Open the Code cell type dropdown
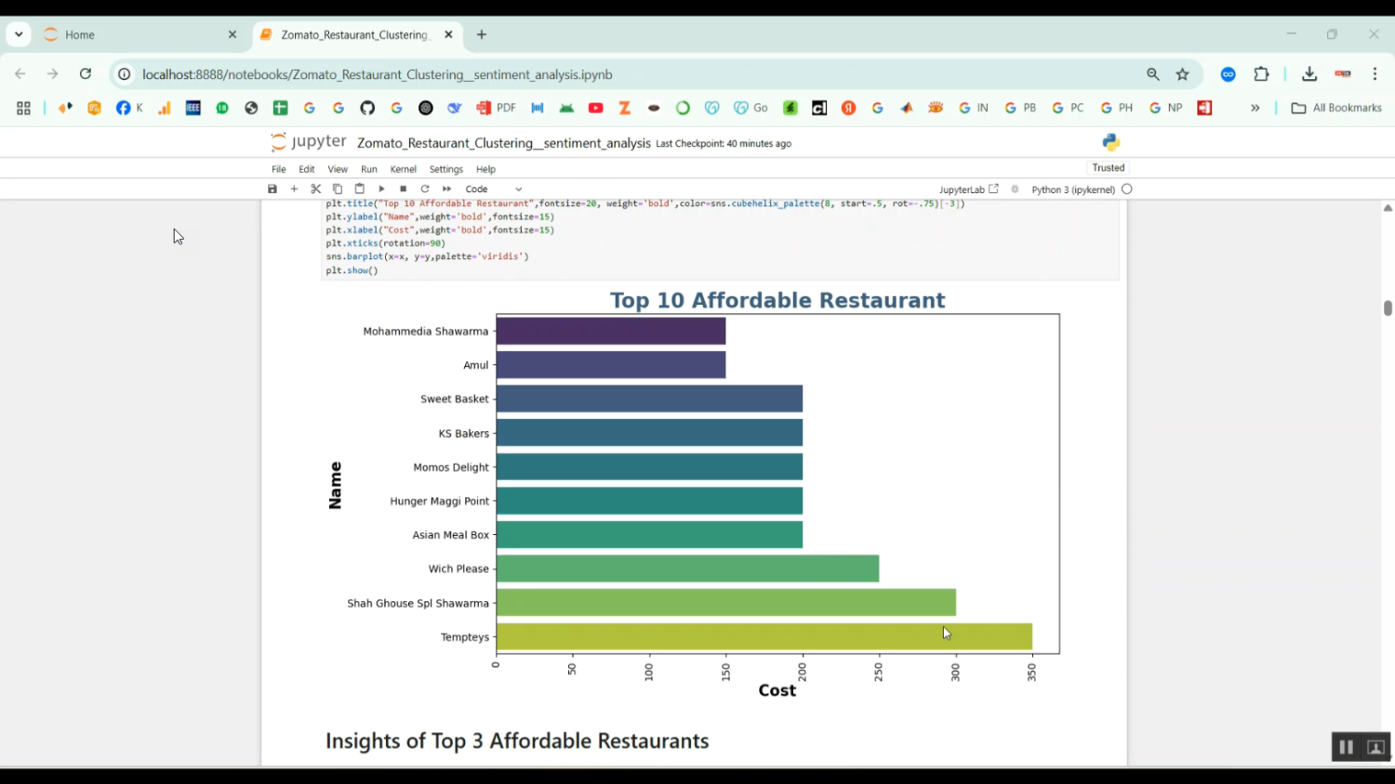 tap(494, 189)
